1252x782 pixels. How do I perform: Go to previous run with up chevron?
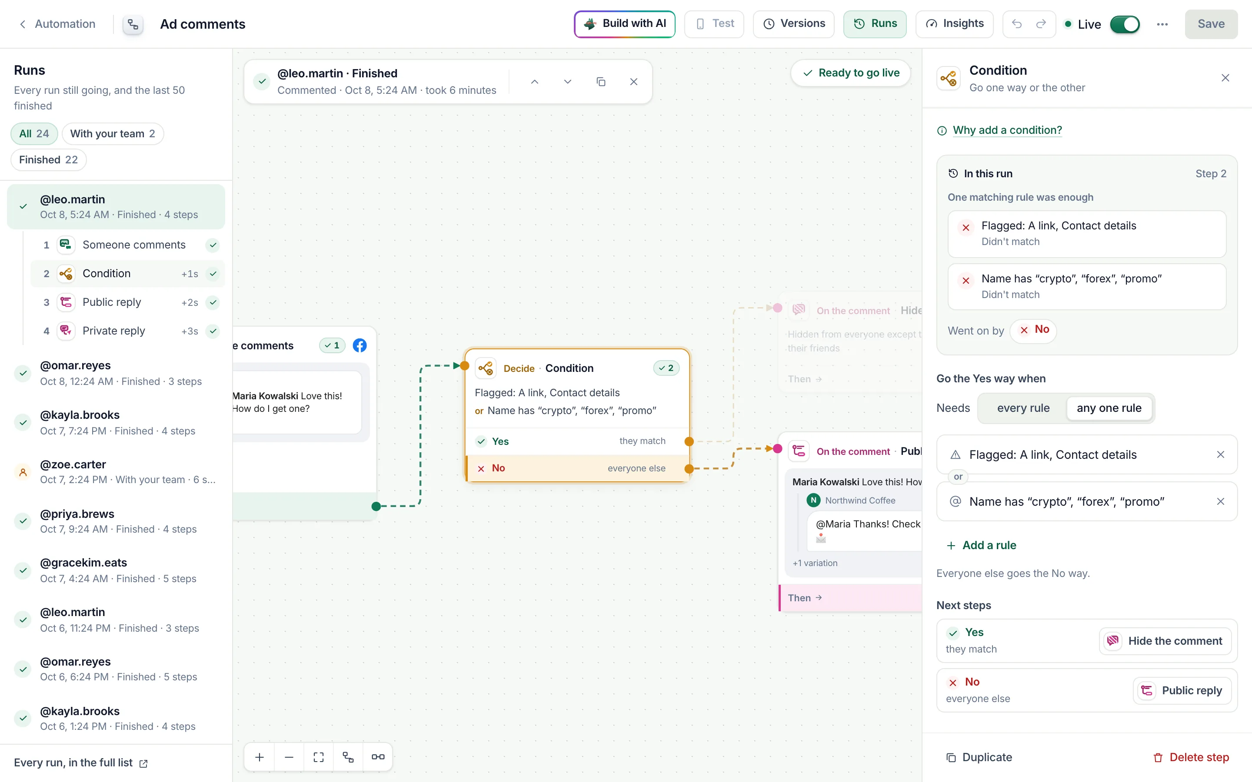534,82
